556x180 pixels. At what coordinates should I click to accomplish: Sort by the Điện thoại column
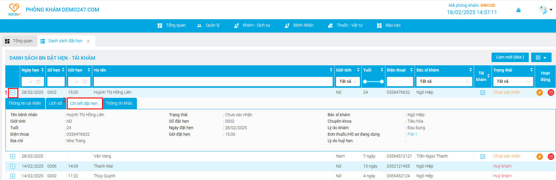pyautogui.click(x=411, y=70)
